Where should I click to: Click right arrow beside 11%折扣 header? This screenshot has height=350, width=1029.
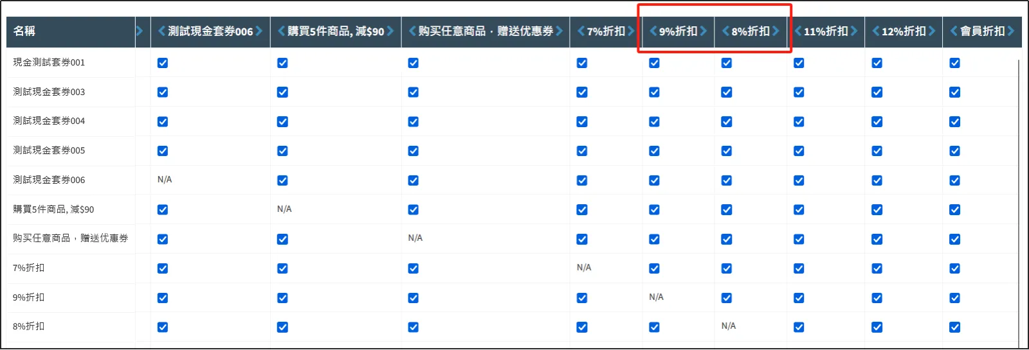(854, 31)
